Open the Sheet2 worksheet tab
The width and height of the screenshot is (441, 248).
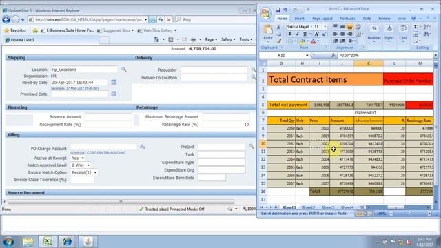point(309,207)
